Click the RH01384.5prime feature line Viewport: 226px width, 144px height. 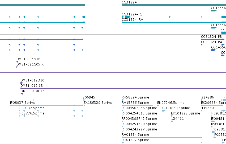[x=162, y=137]
